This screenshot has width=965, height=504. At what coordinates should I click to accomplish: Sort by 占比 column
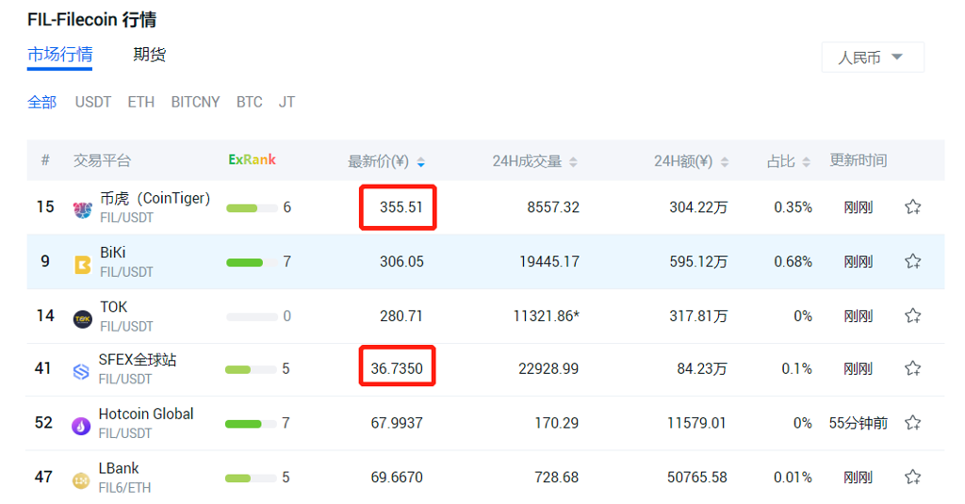click(x=789, y=161)
